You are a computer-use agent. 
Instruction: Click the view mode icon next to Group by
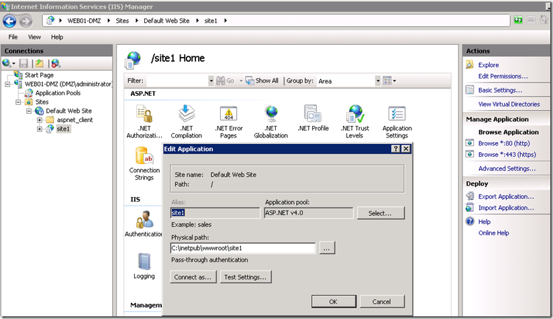pyautogui.click(x=387, y=80)
